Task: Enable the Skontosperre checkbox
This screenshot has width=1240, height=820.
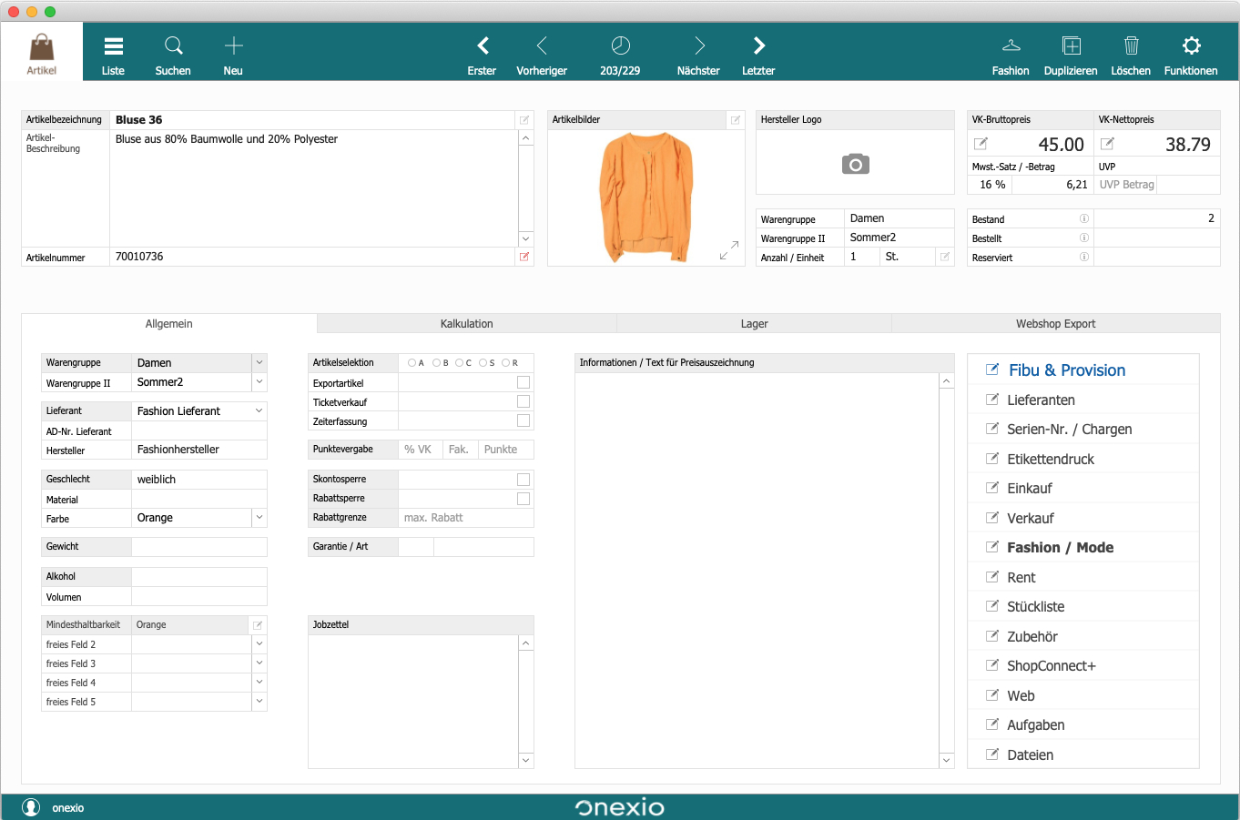Action: (523, 480)
